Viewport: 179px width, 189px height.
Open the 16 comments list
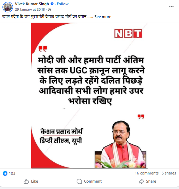(x=147, y=173)
